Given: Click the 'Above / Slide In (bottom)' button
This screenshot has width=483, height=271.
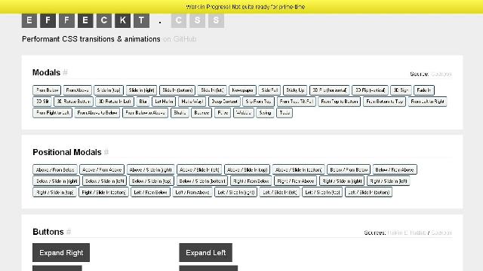Looking at the screenshot, I should (299, 169).
